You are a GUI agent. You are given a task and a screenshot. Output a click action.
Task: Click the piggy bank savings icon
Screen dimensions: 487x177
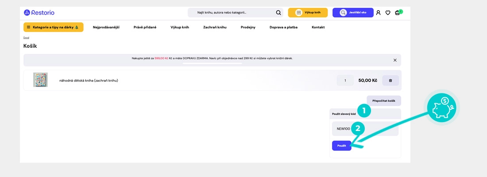click(443, 108)
